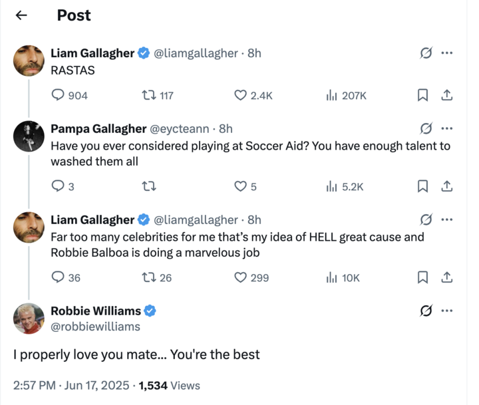
Task: Click the 2:57 PM Jun 17, 2025 timestamp
Action: coord(73,385)
